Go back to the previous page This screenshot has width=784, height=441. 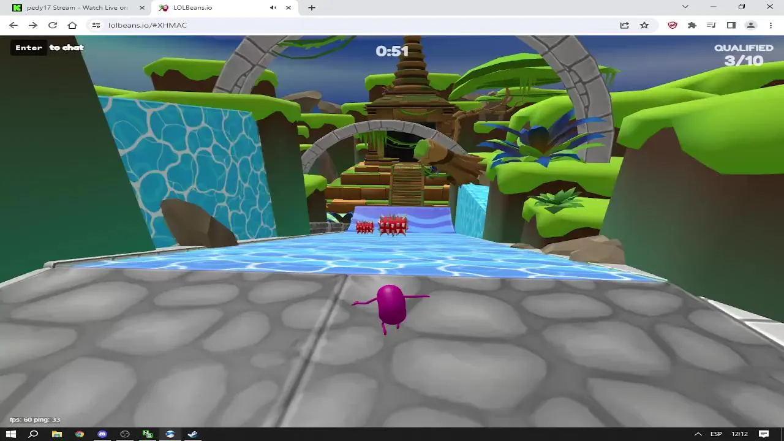(x=13, y=25)
